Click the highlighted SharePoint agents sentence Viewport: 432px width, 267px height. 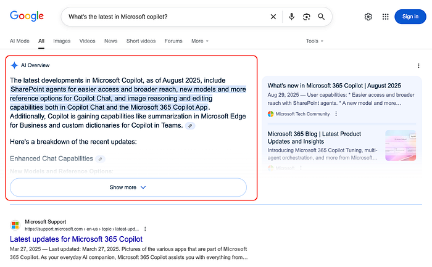tap(128, 98)
